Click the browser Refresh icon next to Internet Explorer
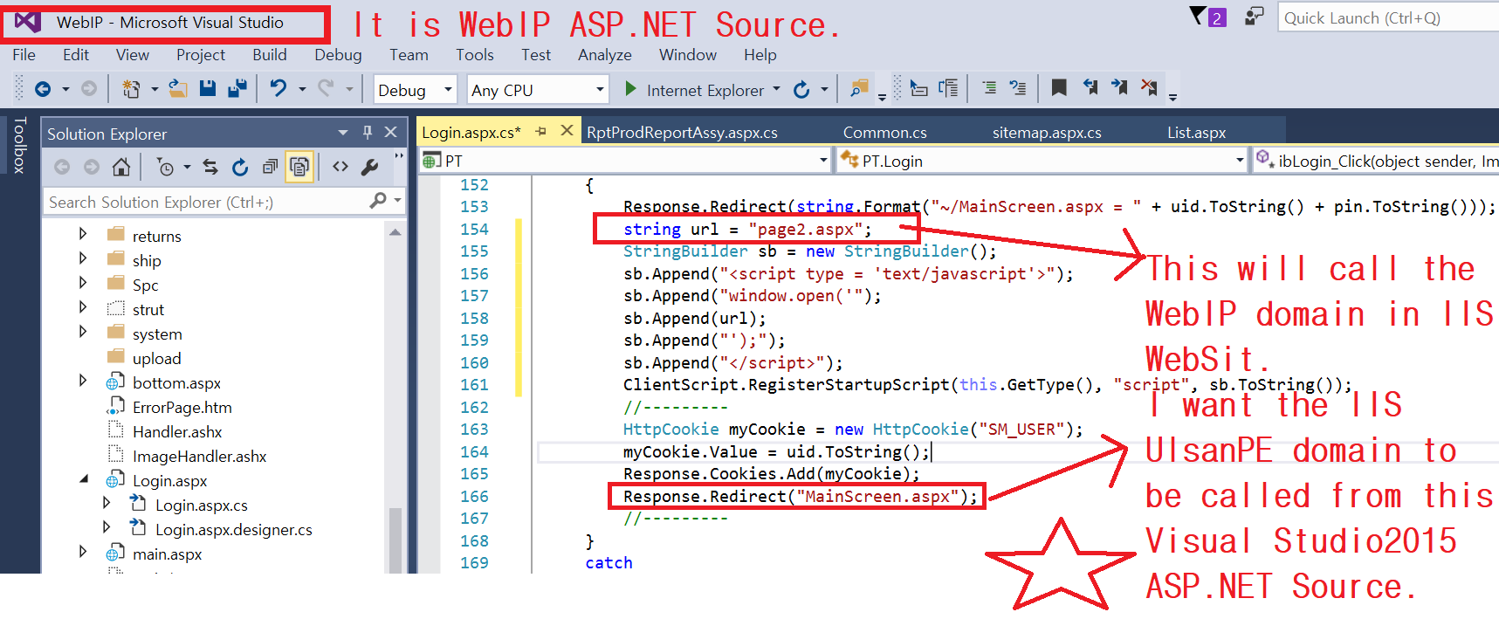Screen dimensions: 1499x619 tap(801, 89)
